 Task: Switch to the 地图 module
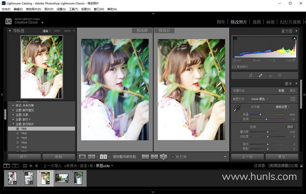click(x=257, y=22)
